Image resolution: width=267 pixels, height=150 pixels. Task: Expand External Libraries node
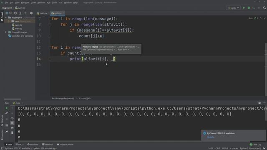tap(5, 32)
